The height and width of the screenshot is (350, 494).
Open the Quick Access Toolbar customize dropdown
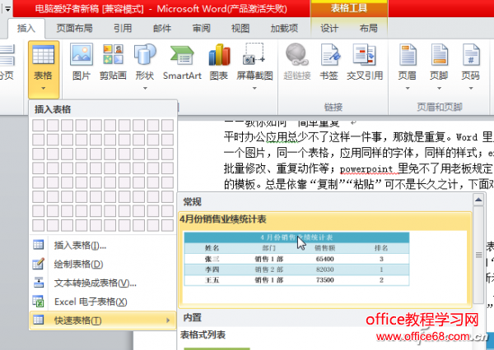7,9
